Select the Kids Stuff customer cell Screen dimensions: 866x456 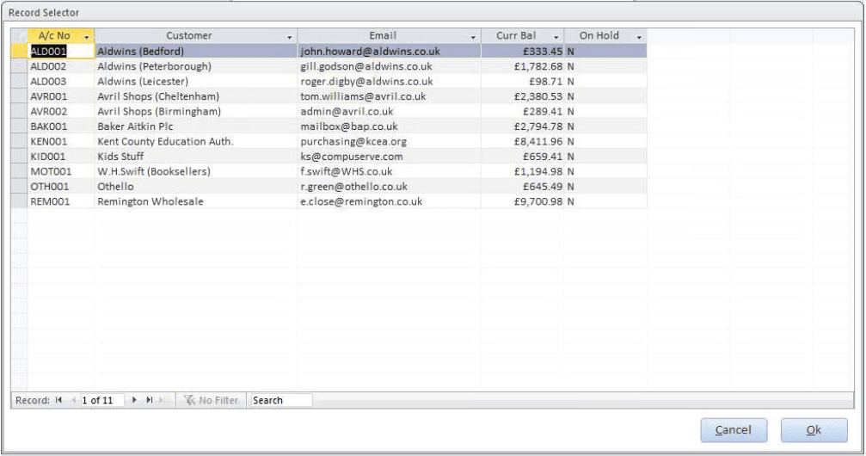195,157
